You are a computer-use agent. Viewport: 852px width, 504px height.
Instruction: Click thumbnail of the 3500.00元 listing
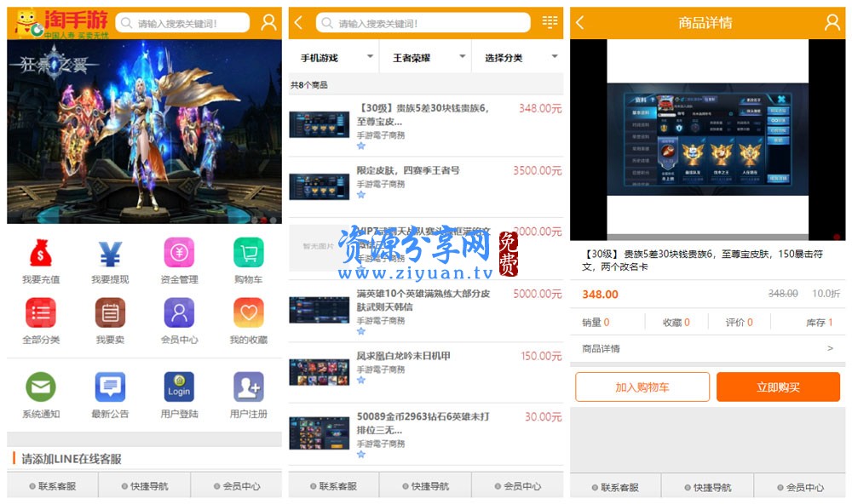[319, 186]
